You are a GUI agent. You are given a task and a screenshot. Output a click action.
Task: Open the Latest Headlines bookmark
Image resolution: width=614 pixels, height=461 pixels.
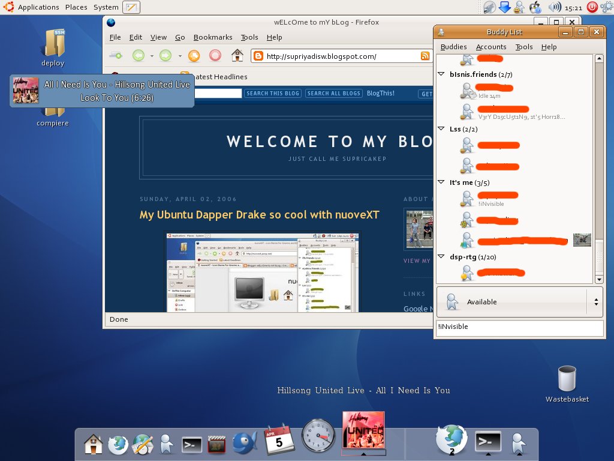221,77
